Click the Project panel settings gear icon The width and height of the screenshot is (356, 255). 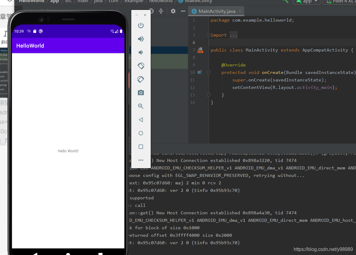click(173, 11)
